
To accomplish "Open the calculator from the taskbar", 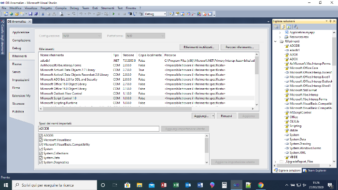I will click(224, 185).
